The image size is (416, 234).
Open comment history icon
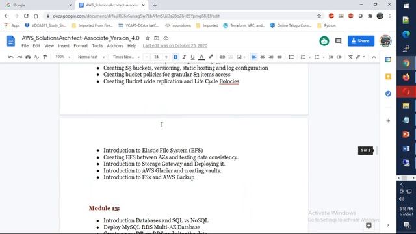tap(338, 41)
